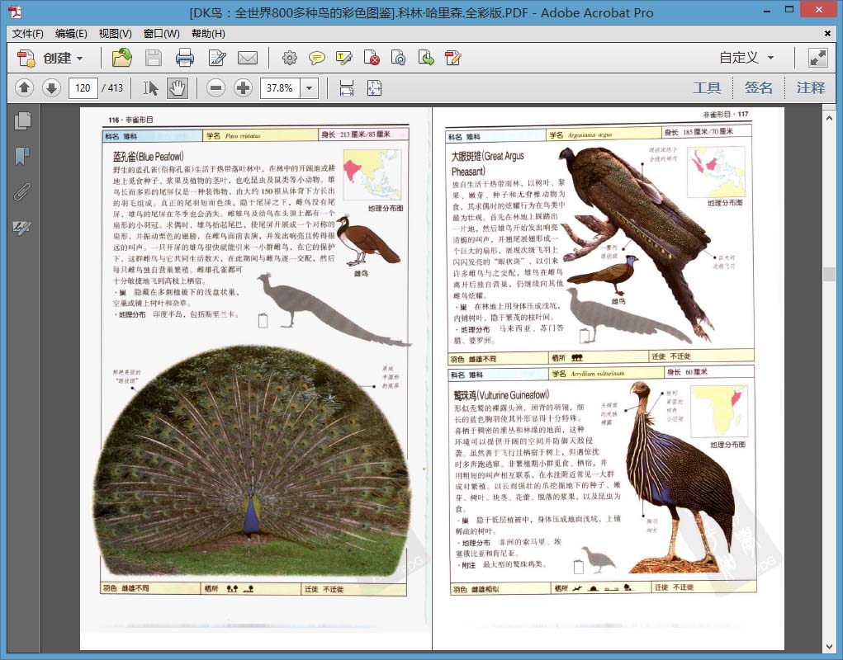Go to previous page with up arrow
This screenshot has height=660, width=843.
coord(24,87)
